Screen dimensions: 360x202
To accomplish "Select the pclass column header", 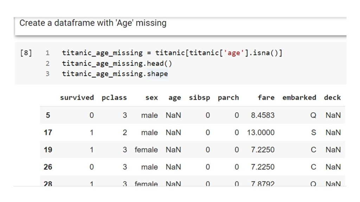I will [x=114, y=97].
